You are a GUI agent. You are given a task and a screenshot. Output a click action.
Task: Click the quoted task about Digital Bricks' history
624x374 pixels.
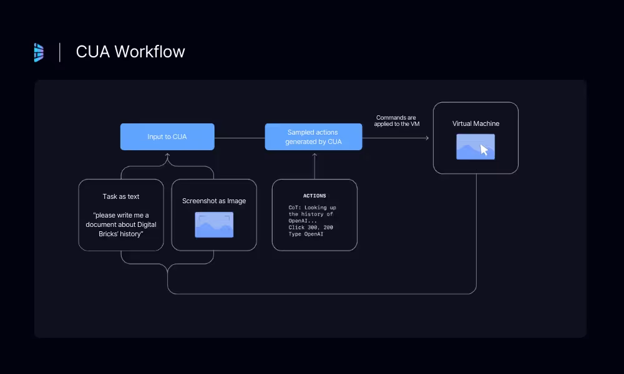pyautogui.click(x=121, y=224)
